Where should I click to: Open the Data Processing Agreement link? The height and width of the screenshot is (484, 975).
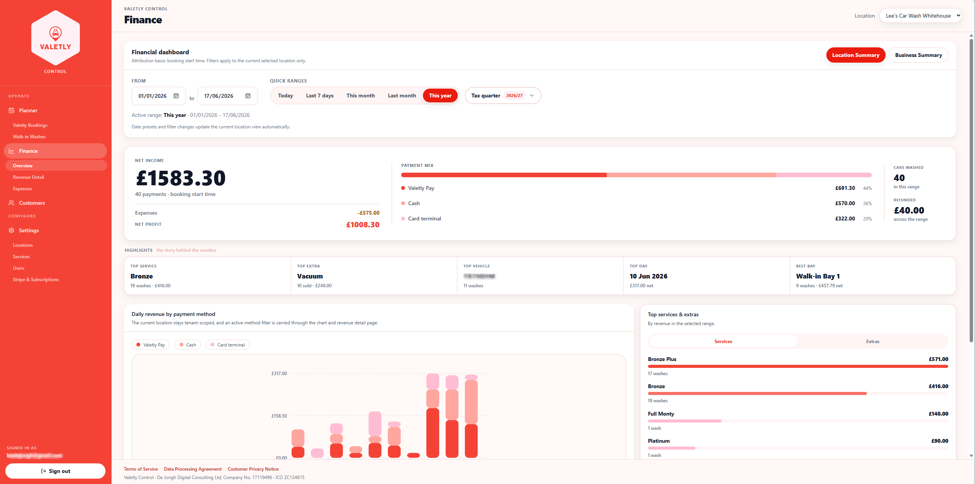click(x=193, y=469)
